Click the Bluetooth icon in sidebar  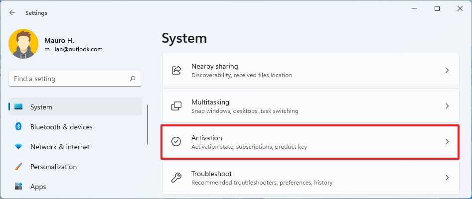(18, 127)
